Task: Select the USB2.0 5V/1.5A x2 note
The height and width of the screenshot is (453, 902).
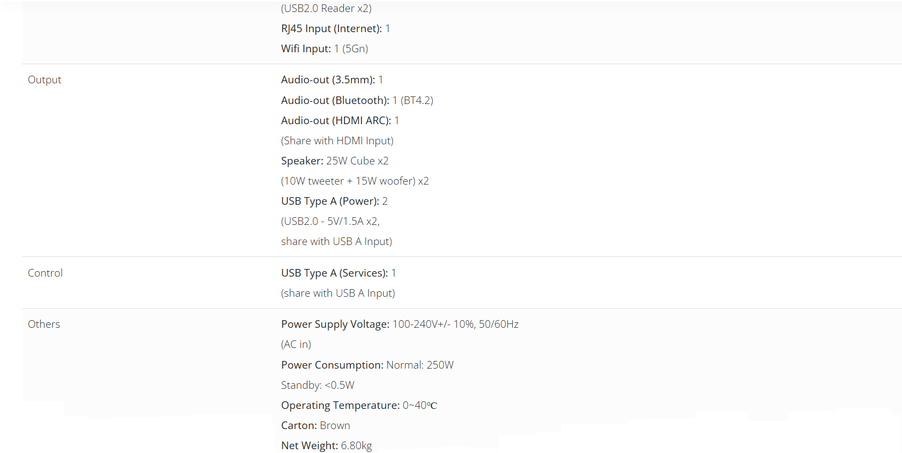Action: point(330,222)
